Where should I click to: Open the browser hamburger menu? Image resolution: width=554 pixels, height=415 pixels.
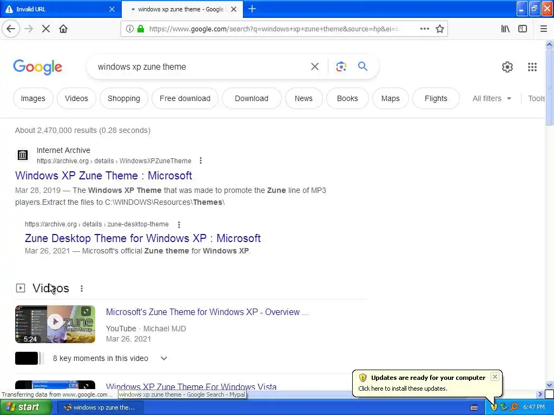[x=544, y=29]
